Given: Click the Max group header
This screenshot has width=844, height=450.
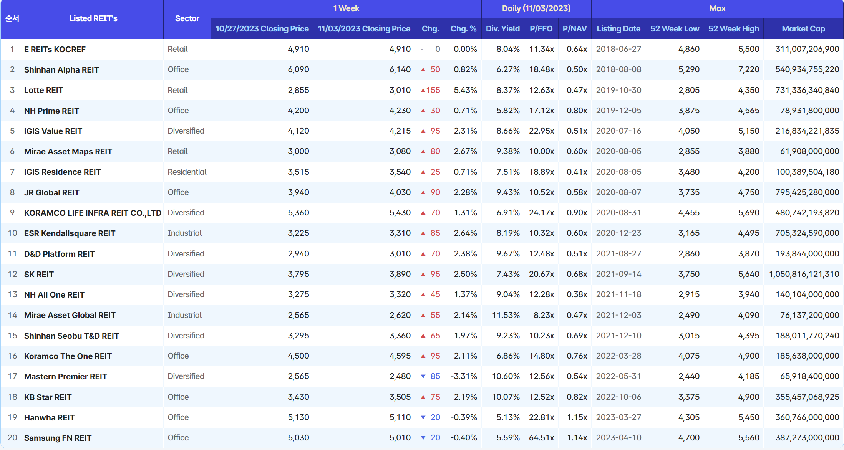Looking at the screenshot, I should click(x=717, y=8).
